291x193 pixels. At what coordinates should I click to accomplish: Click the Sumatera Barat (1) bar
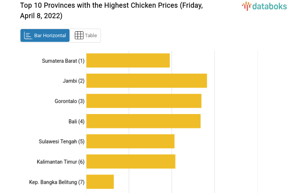pos(128,60)
